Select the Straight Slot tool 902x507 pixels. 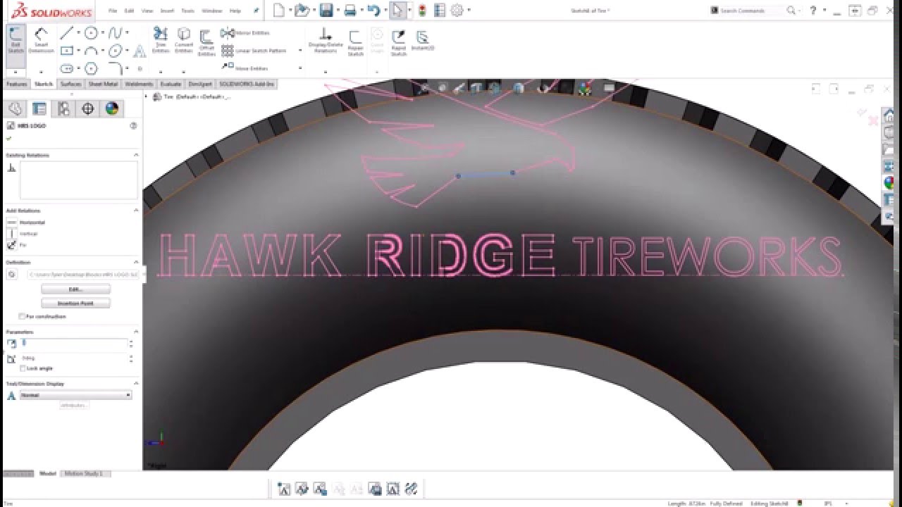point(66,68)
